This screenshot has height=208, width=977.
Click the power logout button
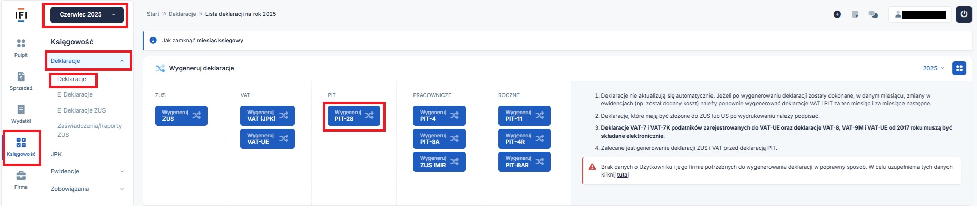tap(964, 14)
